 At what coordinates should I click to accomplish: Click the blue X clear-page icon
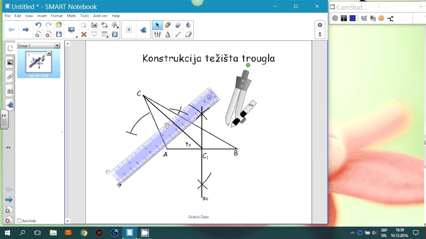pos(115,34)
